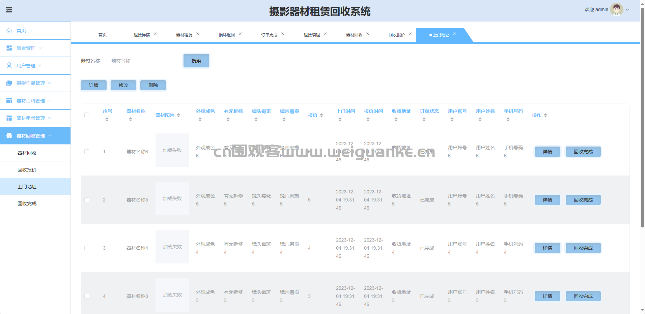645x314 pixels.
Task: Check the select-all header checkbox
Action: coord(87,115)
